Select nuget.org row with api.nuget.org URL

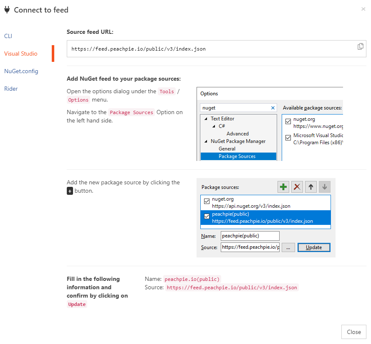[265, 203]
